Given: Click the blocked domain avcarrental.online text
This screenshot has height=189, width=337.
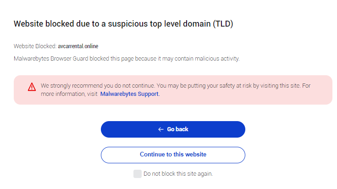Looking at the screenshot, I should [78, 46].
